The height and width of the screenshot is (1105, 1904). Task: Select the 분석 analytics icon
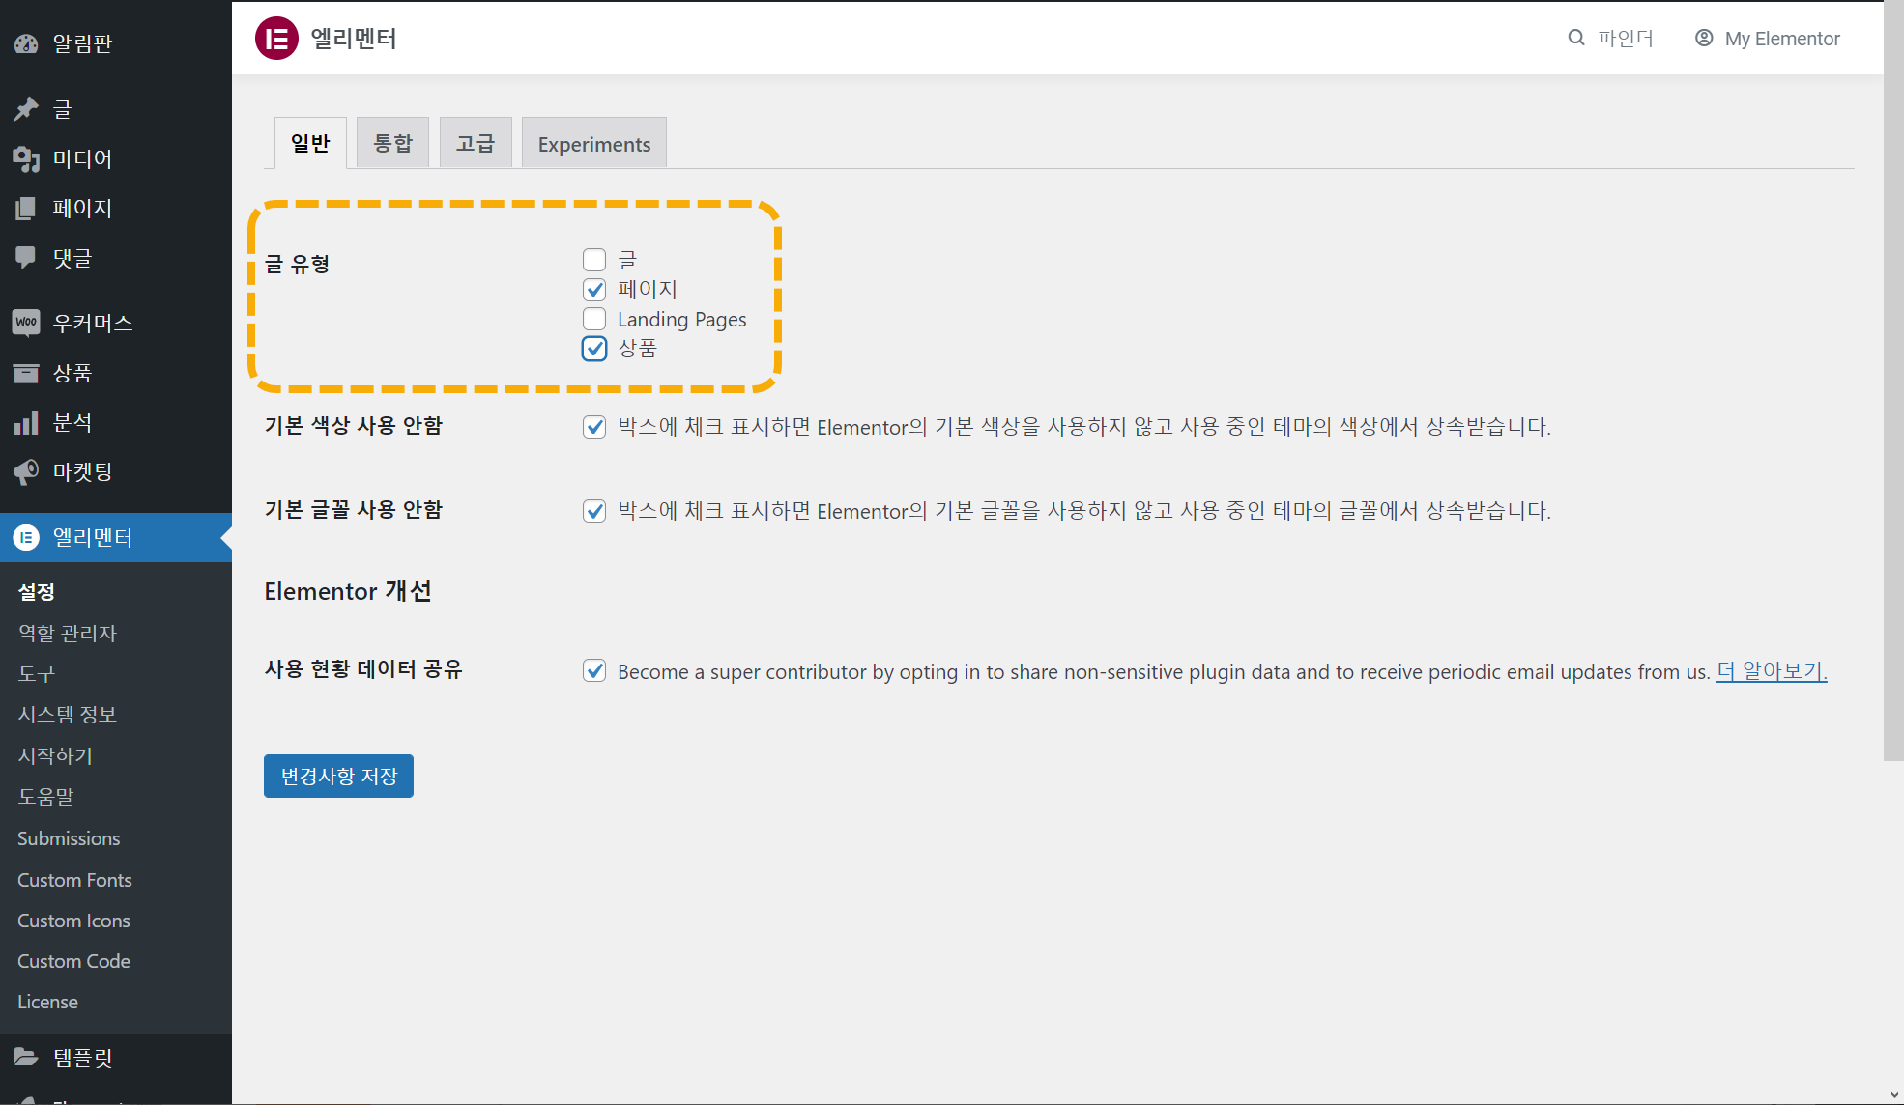[x=26, y=422]
